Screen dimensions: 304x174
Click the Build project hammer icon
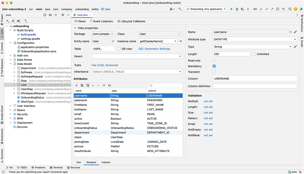(180, 9)
